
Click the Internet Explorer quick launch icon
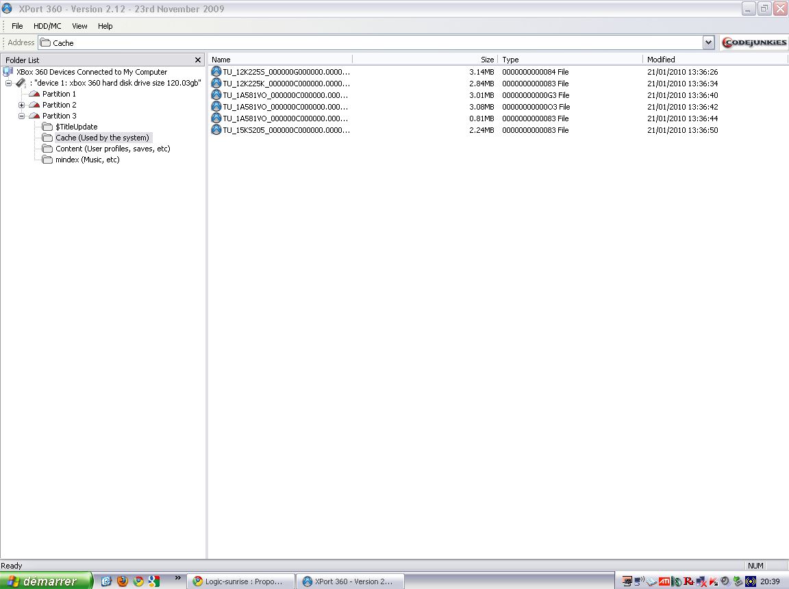(106, 581)
